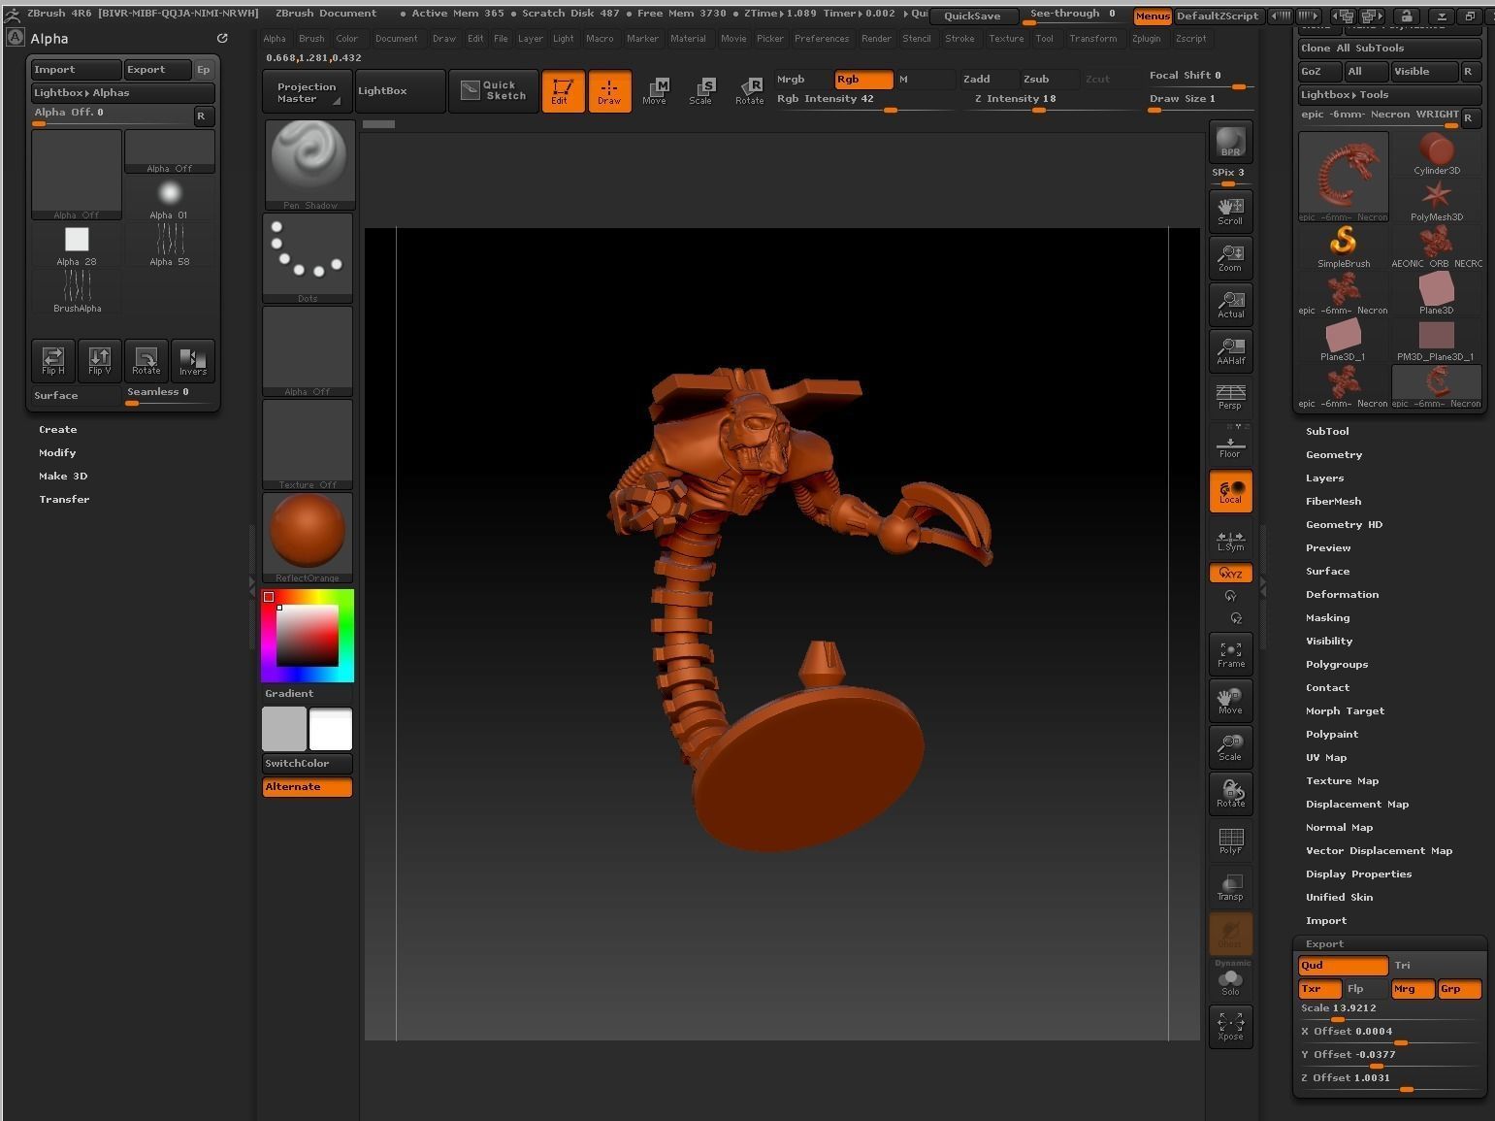The height and width of the screenshot is (1121, 1495).
Task: Open the Document menu
Action: pos(396,39)
